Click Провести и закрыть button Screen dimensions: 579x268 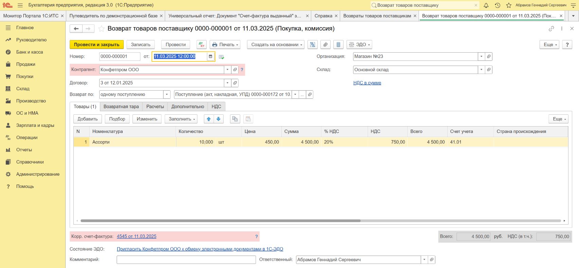(96, 44)
